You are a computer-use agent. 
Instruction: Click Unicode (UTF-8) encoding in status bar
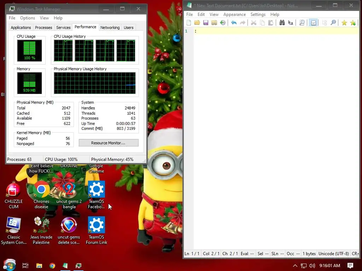pyautogui.click(x=334, y=254)
